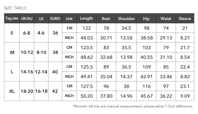Click the Sleeve column header

point(185,19)
